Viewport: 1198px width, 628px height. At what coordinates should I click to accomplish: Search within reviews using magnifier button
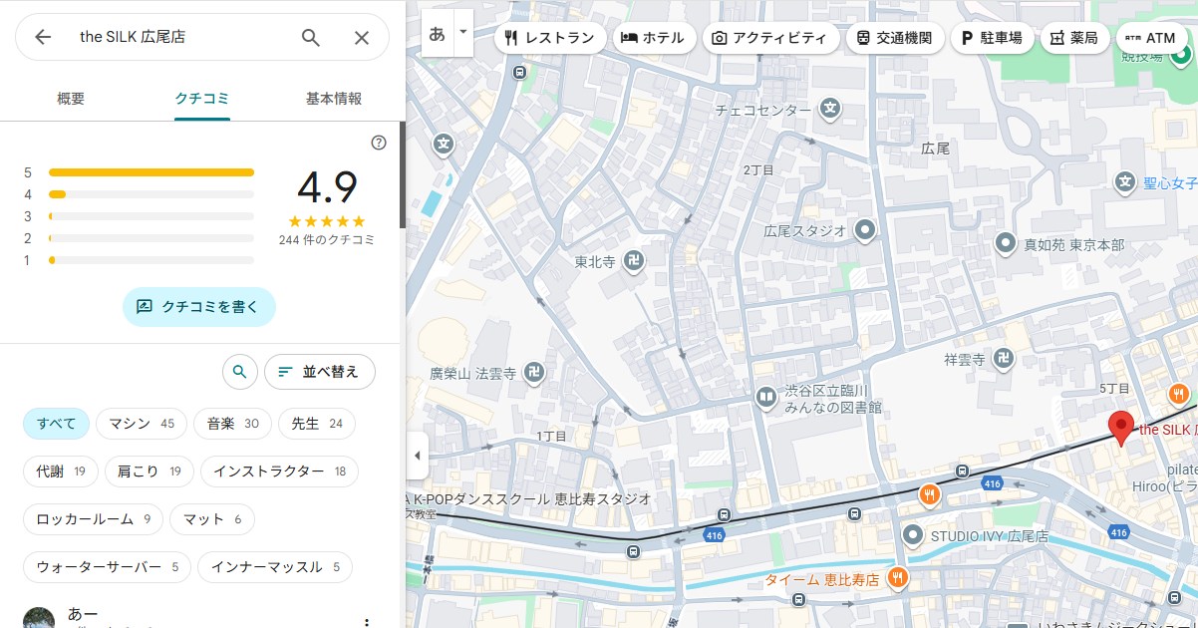click(x=239, y=372)
